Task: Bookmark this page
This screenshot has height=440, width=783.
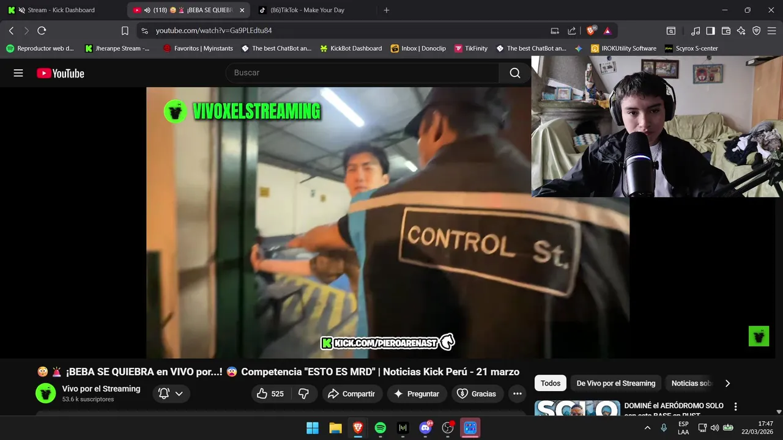Action: [125, 31]
